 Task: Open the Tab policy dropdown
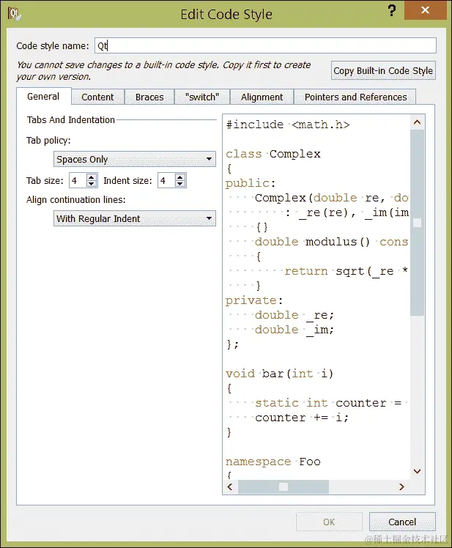[135, 159]
